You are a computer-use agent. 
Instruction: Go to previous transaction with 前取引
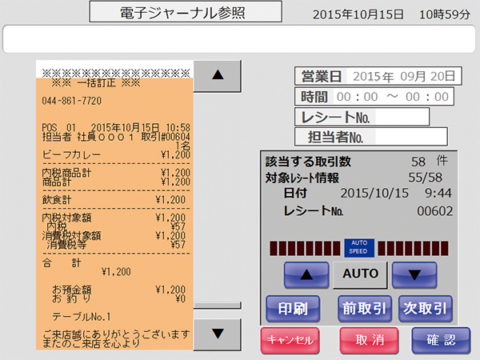point(364,309)
